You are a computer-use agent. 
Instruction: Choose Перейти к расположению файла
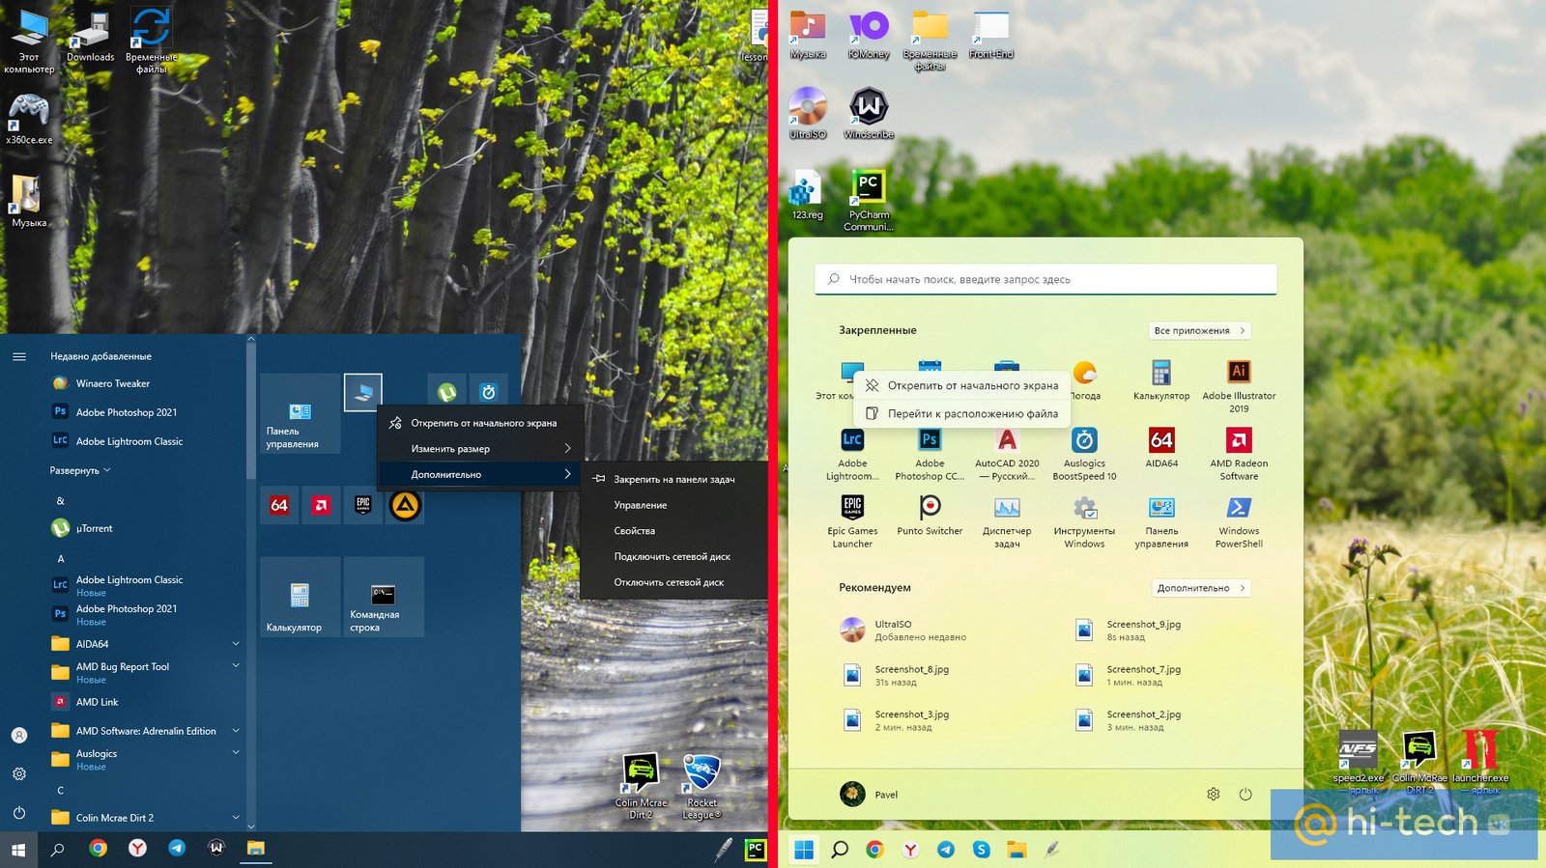pos(962,413)
